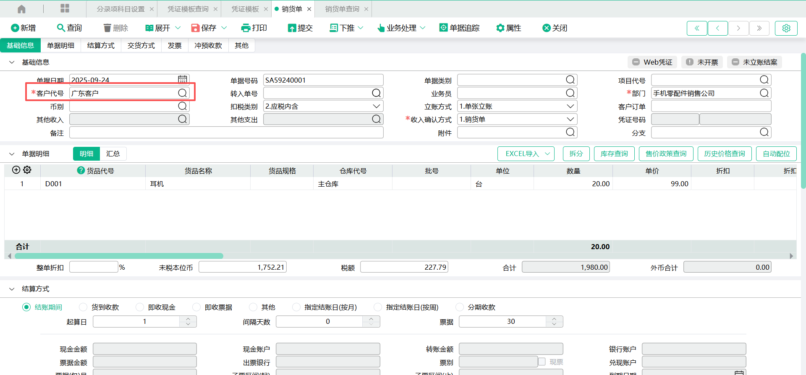Open lookup for 客户代号 field
This screenshot has width=806, height=375.
183,93
